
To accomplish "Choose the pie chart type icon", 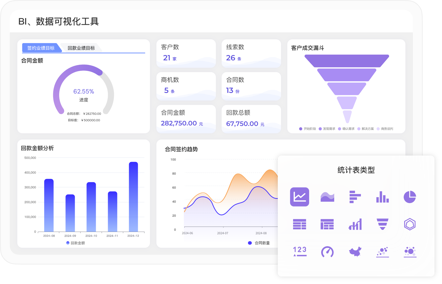I will tap(410, 197).
